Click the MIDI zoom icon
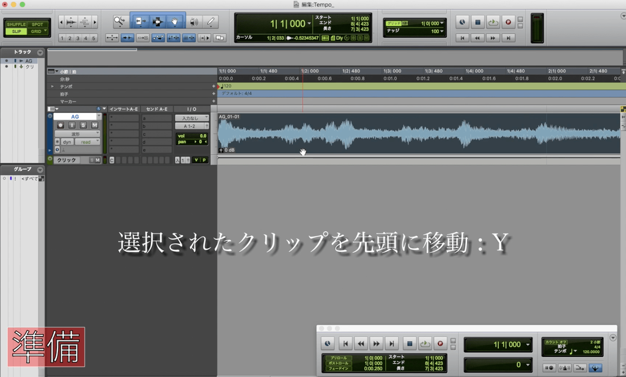The image size is (626, 377). click(84, 22)
